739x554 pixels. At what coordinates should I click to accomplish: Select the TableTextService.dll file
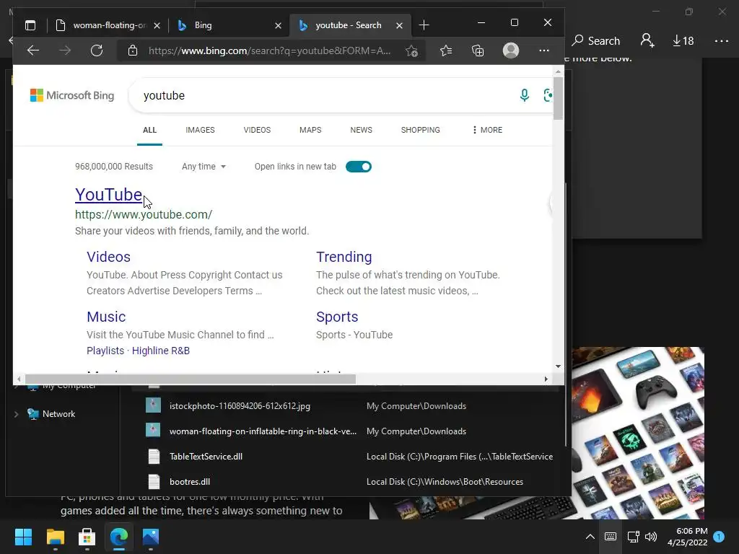click(x=206, y=457)
